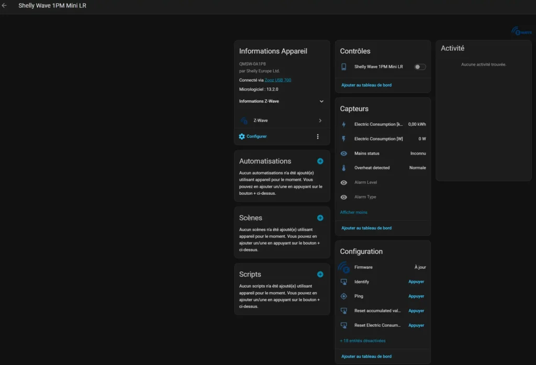The width and height of the screenshot is (536, 365).
Task: Show the 18 entités désactivées
Action: [x=363, y=341]
